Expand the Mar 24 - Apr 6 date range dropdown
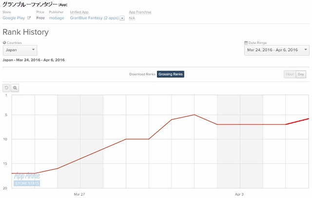 click(277, 50)
